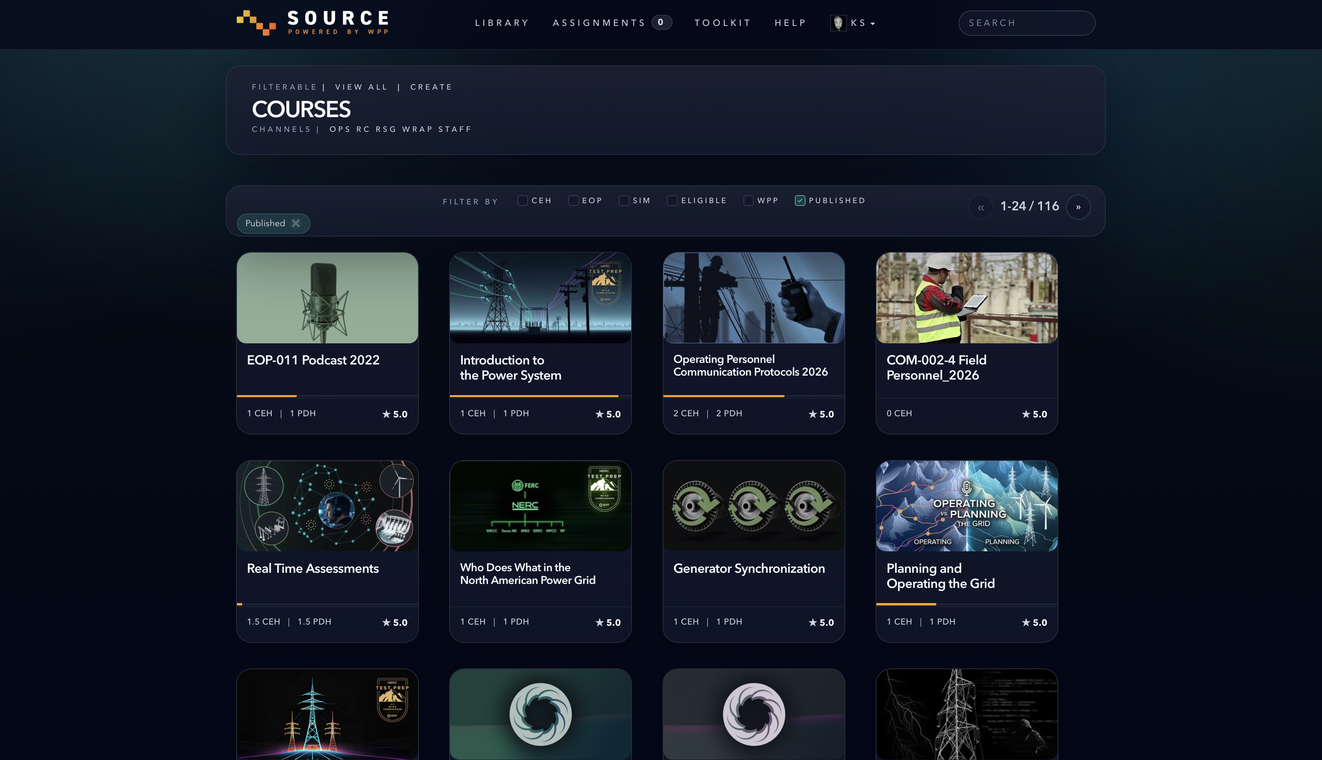Click the assignments count badge showing 0
The width and height of the screenshot is (1322, 760).
click(661, 22)
